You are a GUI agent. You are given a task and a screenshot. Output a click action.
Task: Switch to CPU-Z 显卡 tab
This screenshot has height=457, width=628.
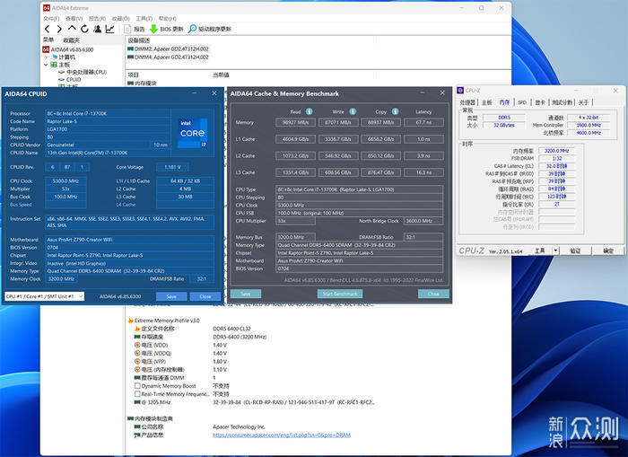coord(540,102)
